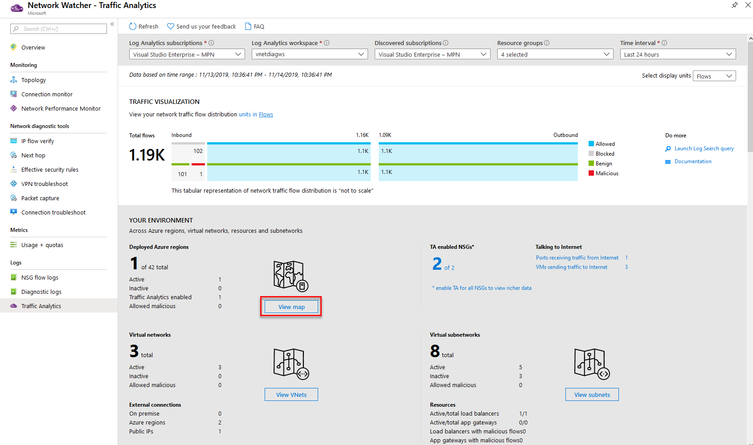Select Traffic Analytics in sidebar
This screenshot has width=753, height=445.
pos(59,306)
